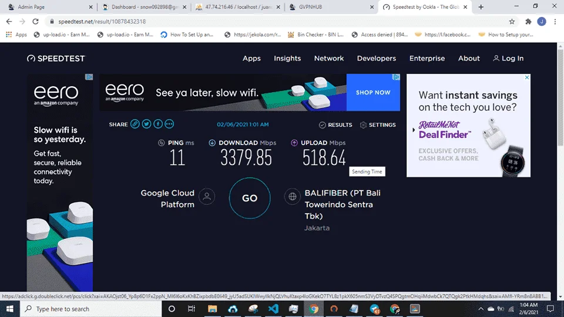
Task: Open the Insights menu item
Action: (287, 58)
